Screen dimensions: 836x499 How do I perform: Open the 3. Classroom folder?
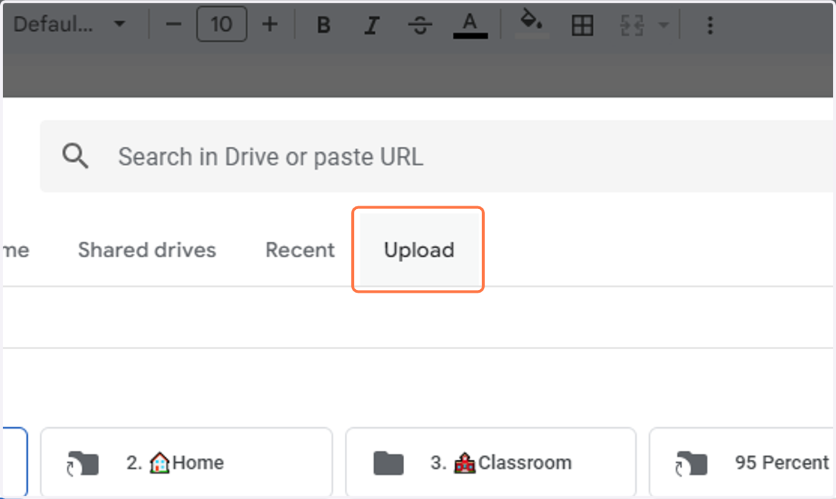(x=490, y=462)
